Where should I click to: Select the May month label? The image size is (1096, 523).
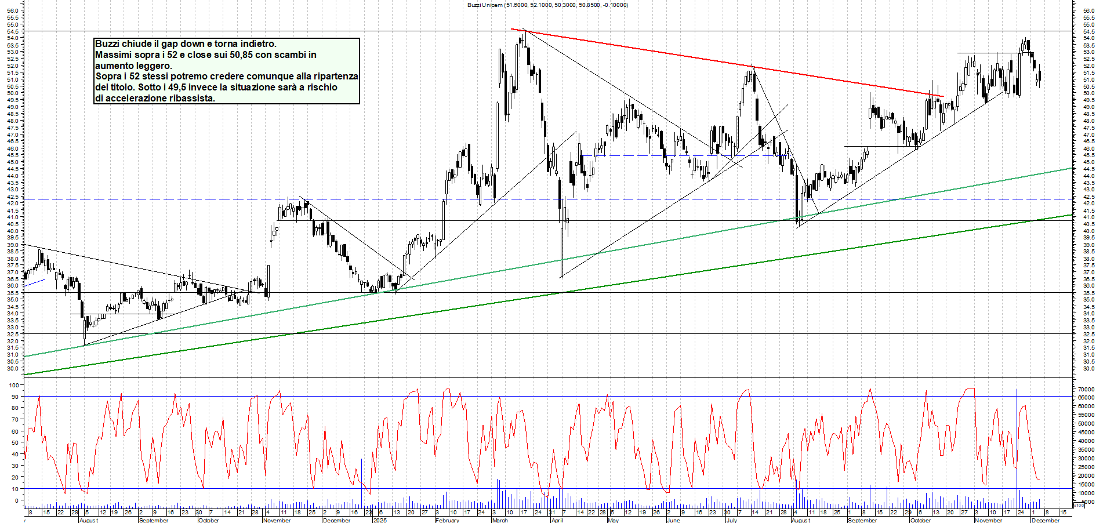click(x=613, y=520)
